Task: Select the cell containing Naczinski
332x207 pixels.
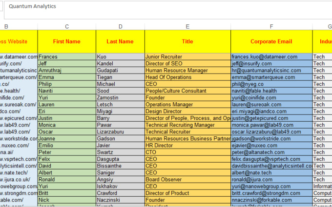Action: click(x=121, y=200)
